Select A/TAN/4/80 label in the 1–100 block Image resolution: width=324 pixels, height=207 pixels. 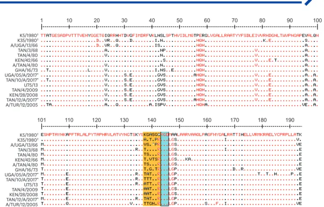point(25,65)
